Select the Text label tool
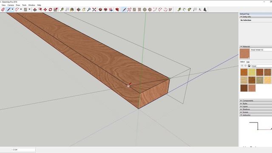 (x=67, y=9)
